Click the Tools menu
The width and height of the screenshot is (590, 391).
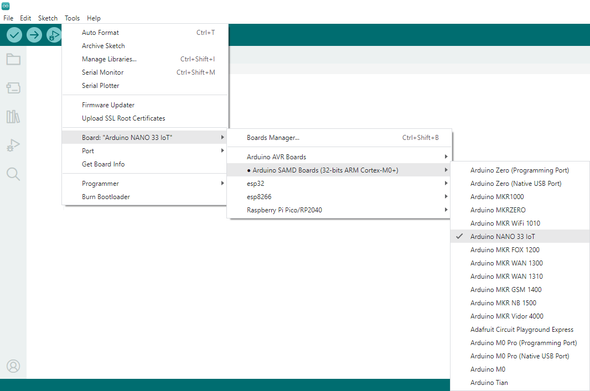73,18
